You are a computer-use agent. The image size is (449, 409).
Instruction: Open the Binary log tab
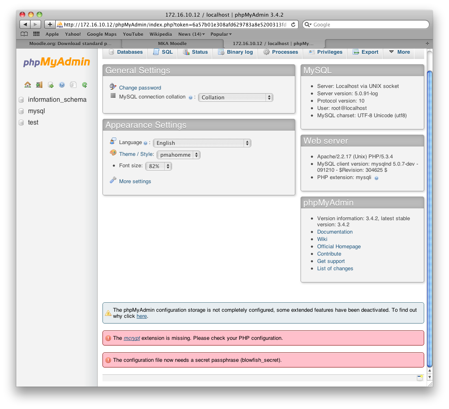click(235, 52)
